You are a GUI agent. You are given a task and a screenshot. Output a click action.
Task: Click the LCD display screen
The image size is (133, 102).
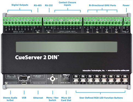[66, 47]
